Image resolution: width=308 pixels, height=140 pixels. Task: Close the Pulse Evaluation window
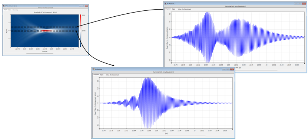(x=86, y=6)
